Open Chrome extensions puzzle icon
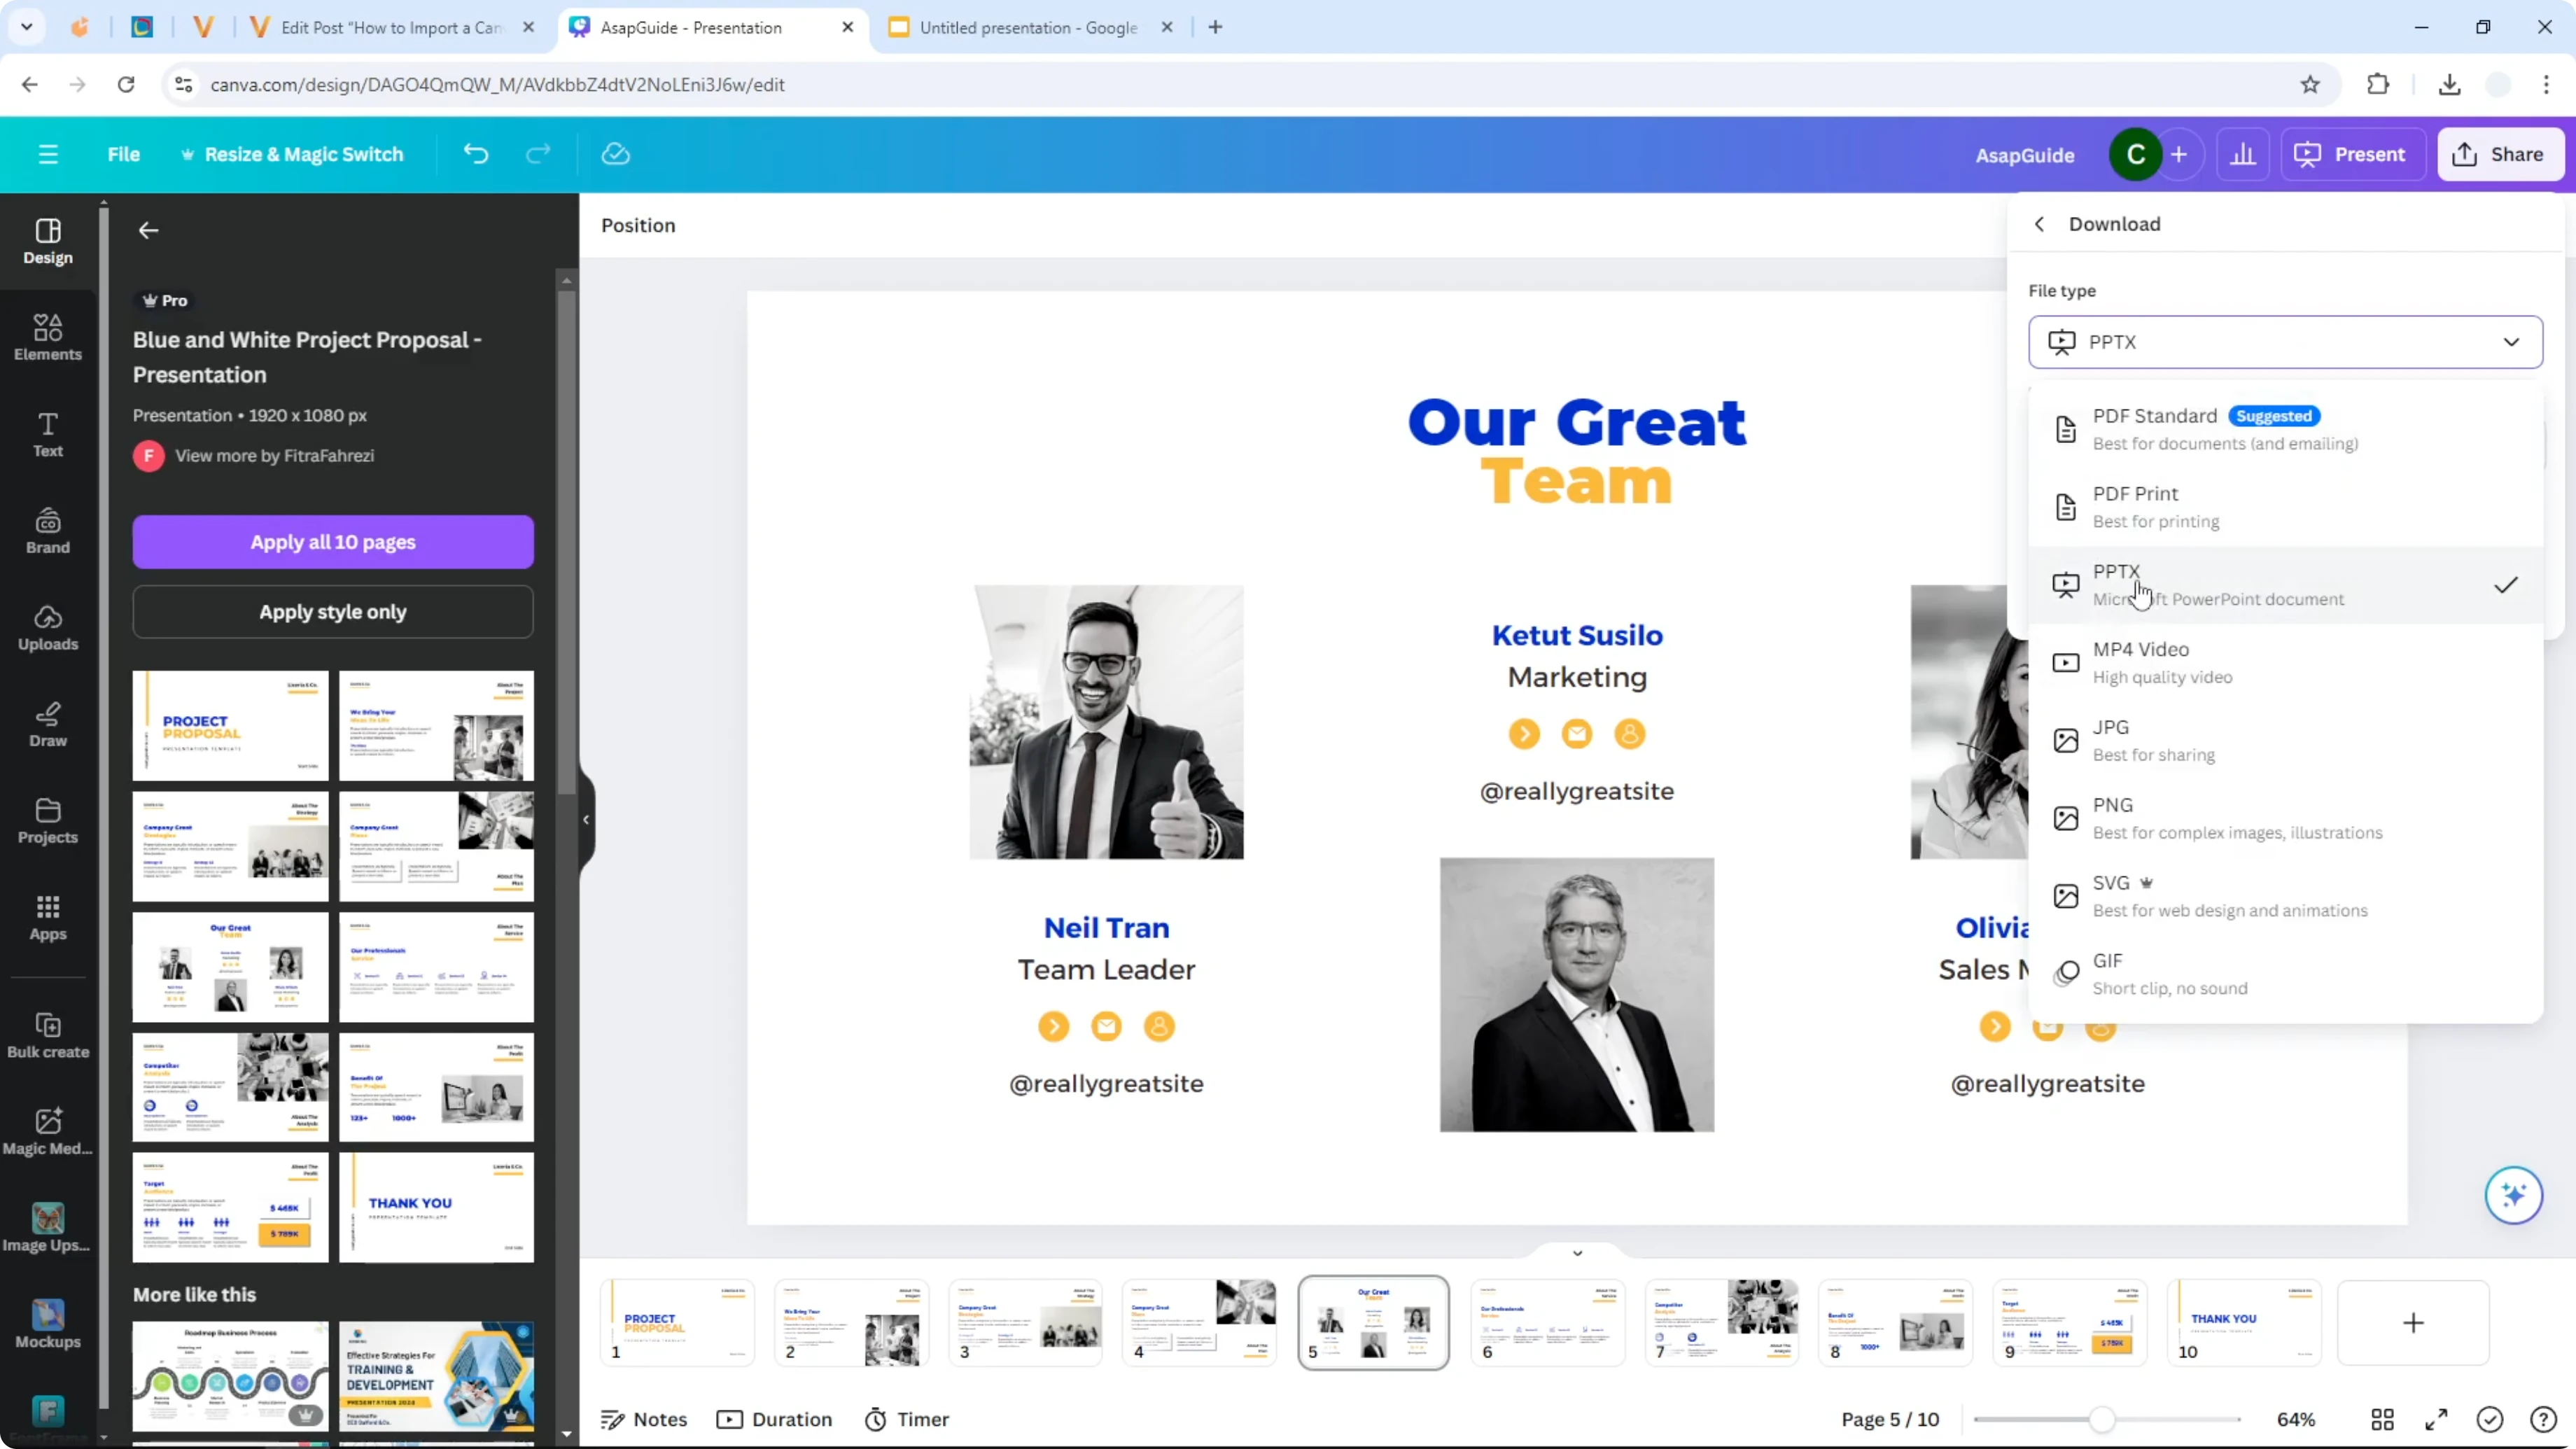The image size is (2576, 1449). (2378, 84)
